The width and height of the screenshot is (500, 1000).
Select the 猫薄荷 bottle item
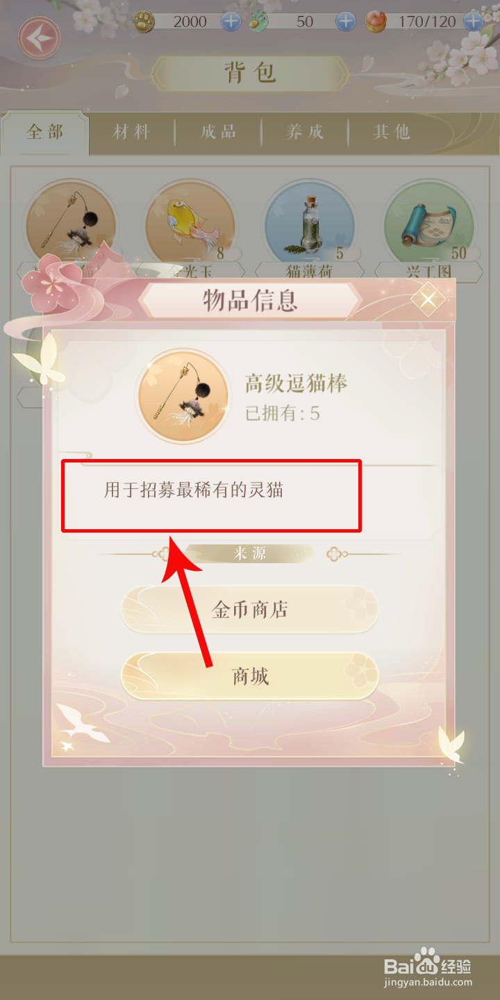(310, 224)
